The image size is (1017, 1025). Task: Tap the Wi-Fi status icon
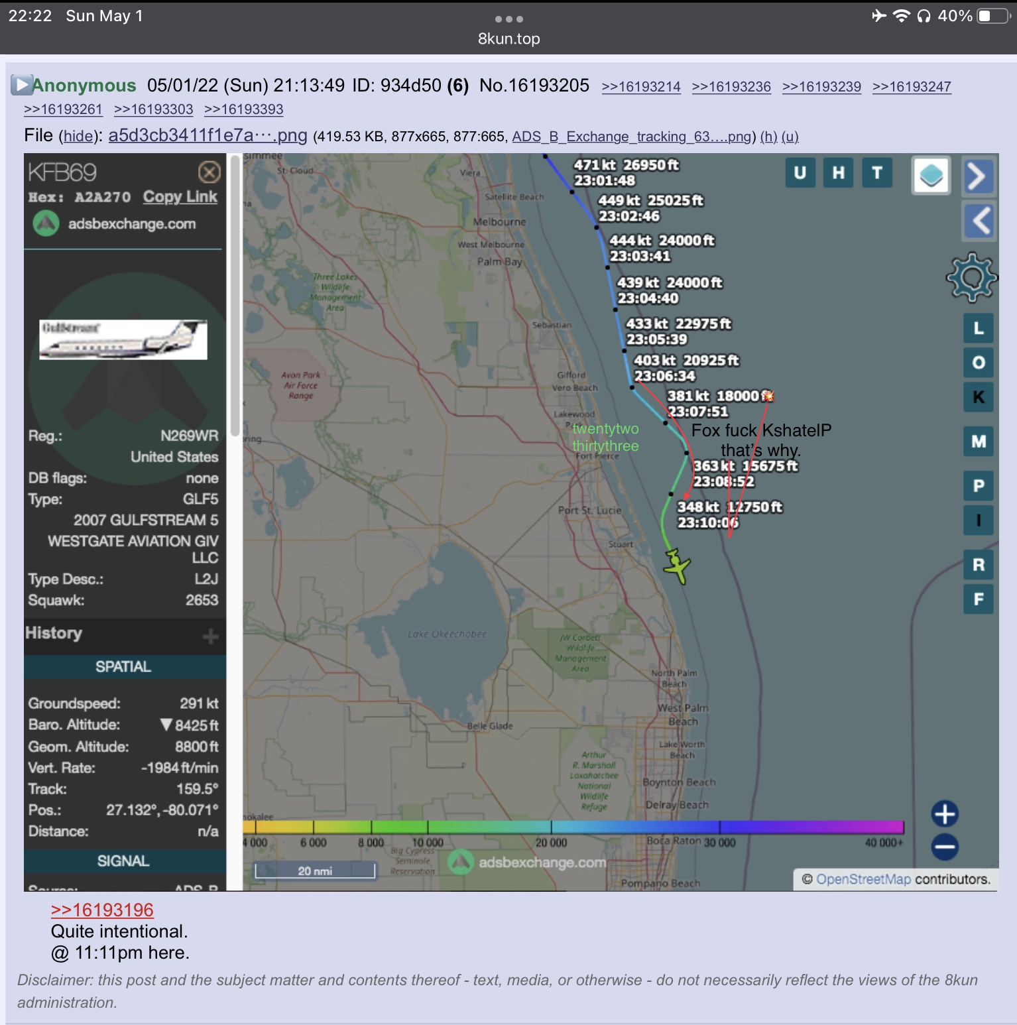pos(901,16)
